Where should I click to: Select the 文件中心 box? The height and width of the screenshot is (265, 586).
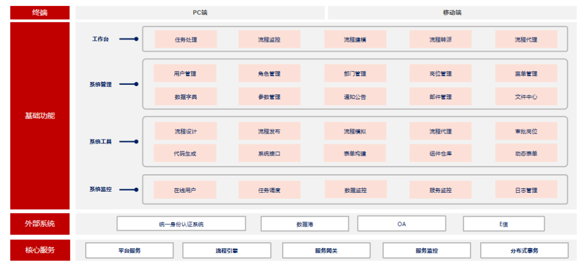click(526, 97)
